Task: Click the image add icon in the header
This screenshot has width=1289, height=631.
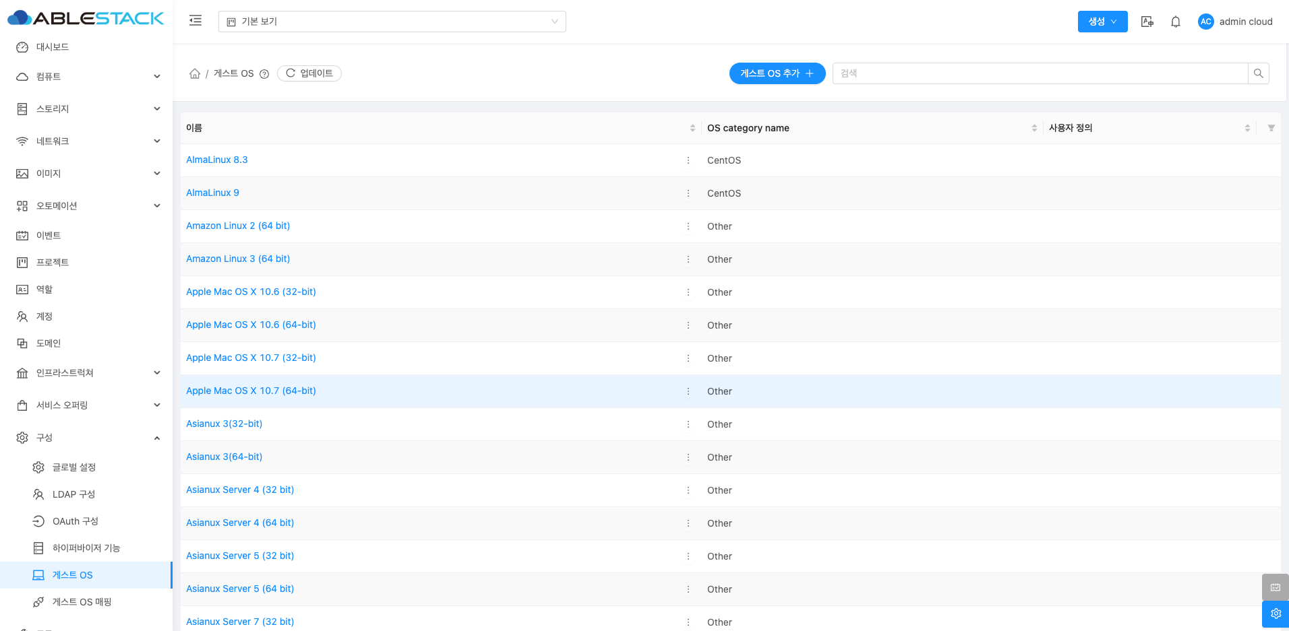Action: pyautogui.click(x=1147, y=22)
